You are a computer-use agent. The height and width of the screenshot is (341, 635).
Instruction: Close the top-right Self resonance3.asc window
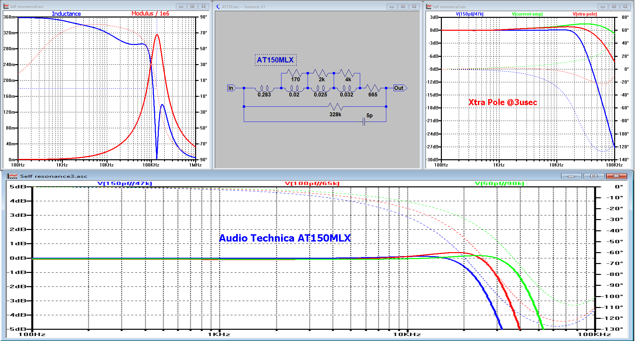(625, 7)
